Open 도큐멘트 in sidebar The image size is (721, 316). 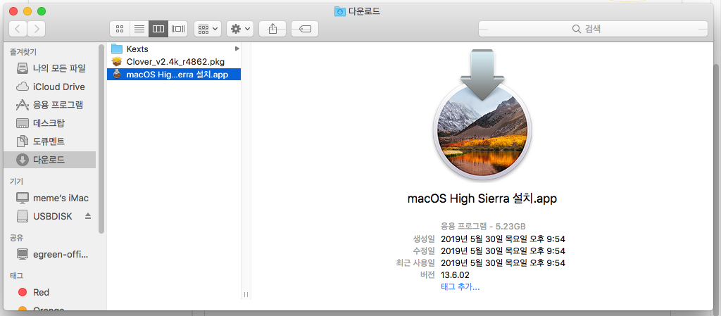[51, 141]
